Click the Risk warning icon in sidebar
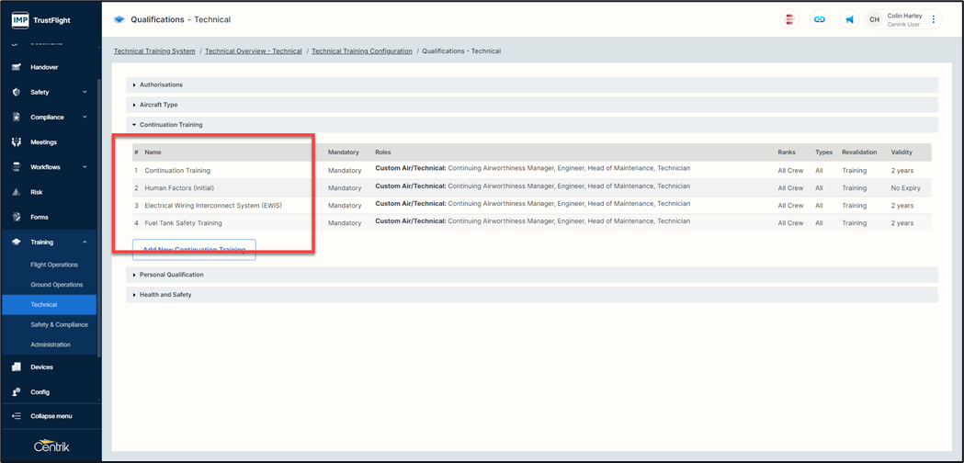Viewport: 964px width, 463px height. pyautogui.click(x=17, y=192)
